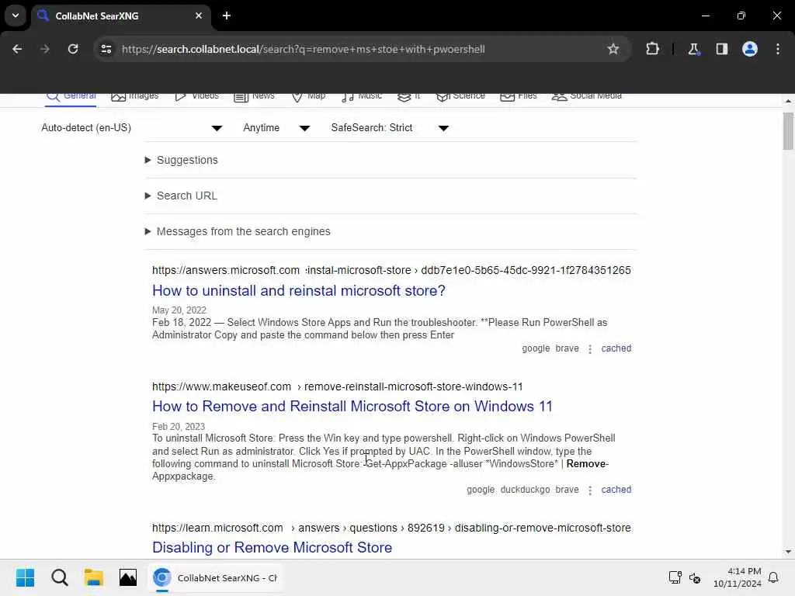Click the CollabNet SearXNG taskbar button
795x596 pixels.
(216, 577)
